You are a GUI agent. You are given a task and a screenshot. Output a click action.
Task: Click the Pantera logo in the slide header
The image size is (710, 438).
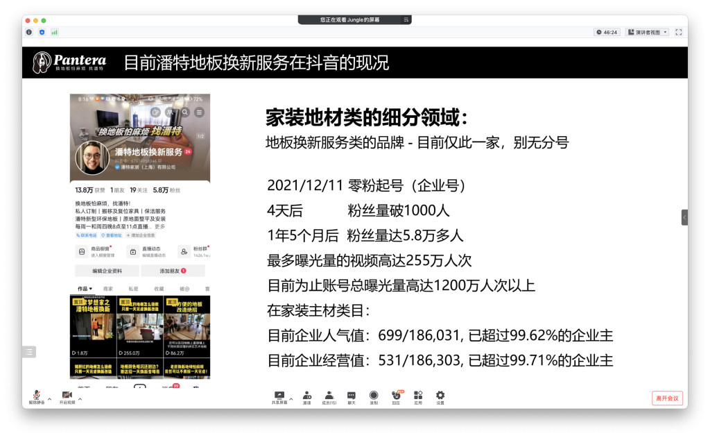click(69, 62)
